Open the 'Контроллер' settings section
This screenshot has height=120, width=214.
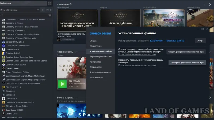pyautogui.click(x=95, y=62)
